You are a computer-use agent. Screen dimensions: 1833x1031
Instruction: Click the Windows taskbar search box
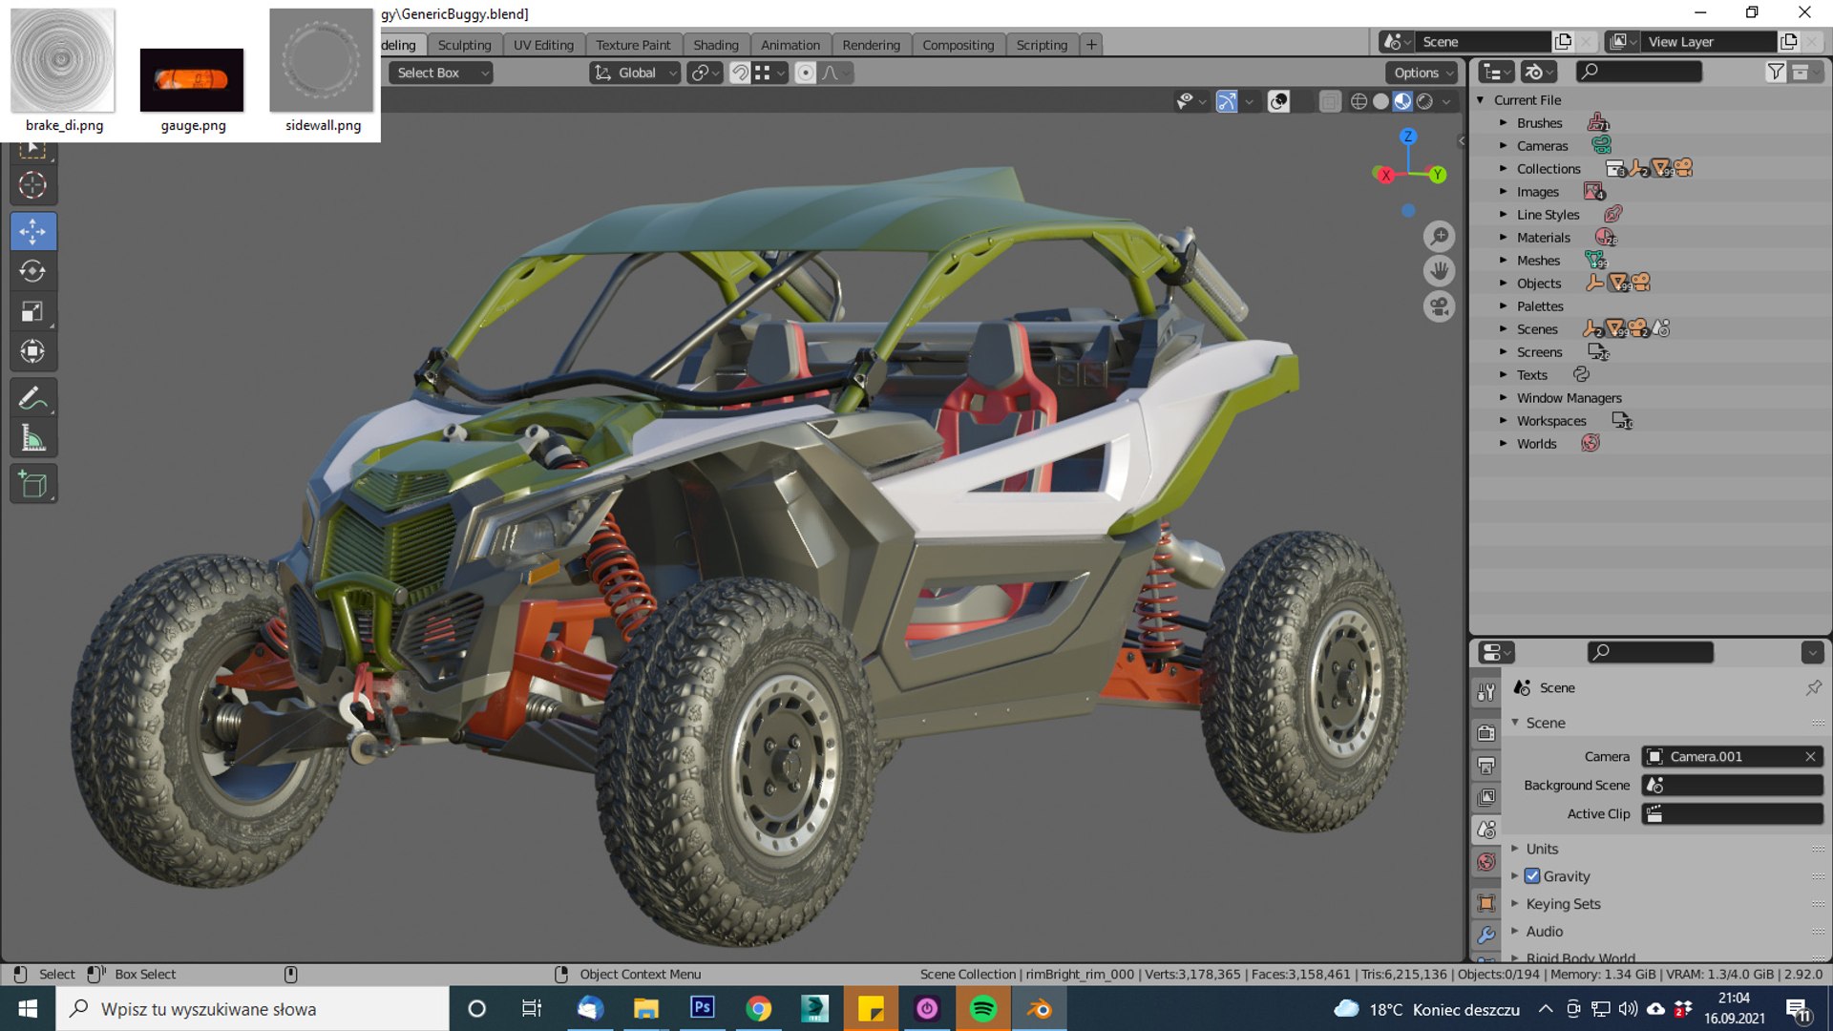click(253, 1009)
